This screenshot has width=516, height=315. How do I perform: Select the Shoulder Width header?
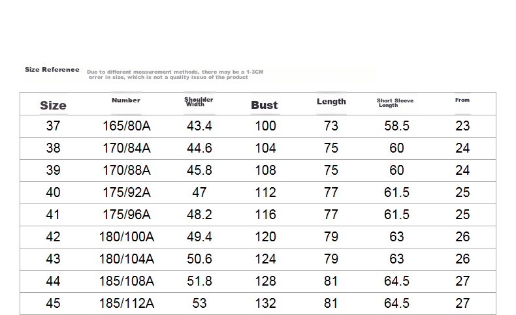click(x=199, y=102)
